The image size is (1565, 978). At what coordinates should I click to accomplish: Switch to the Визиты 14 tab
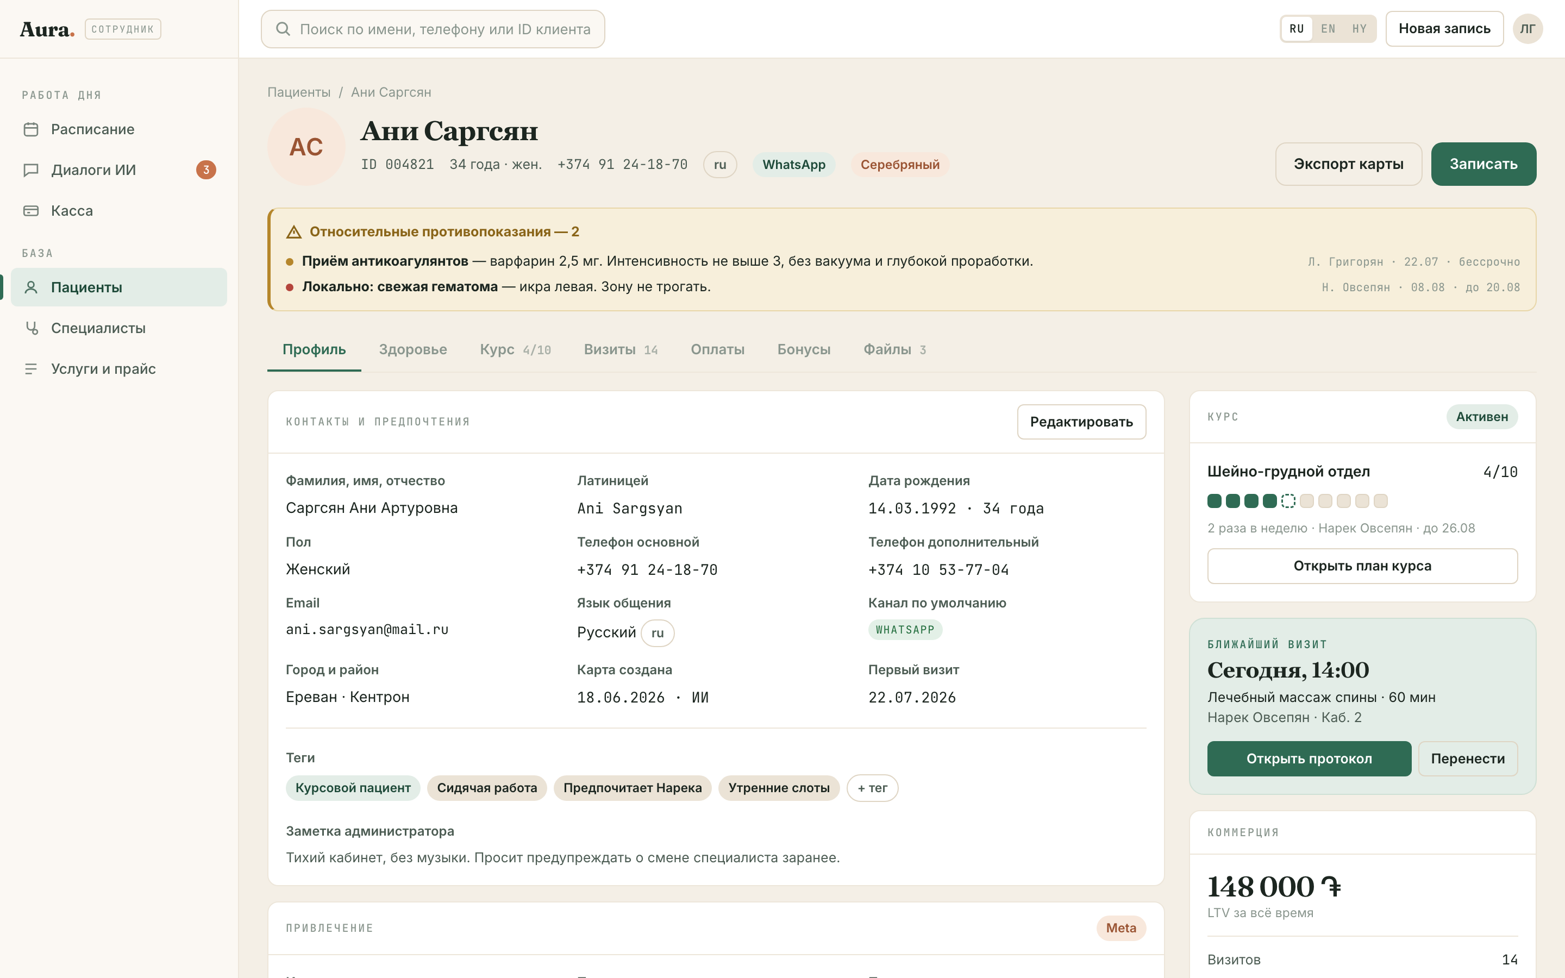tap(621, 350)
